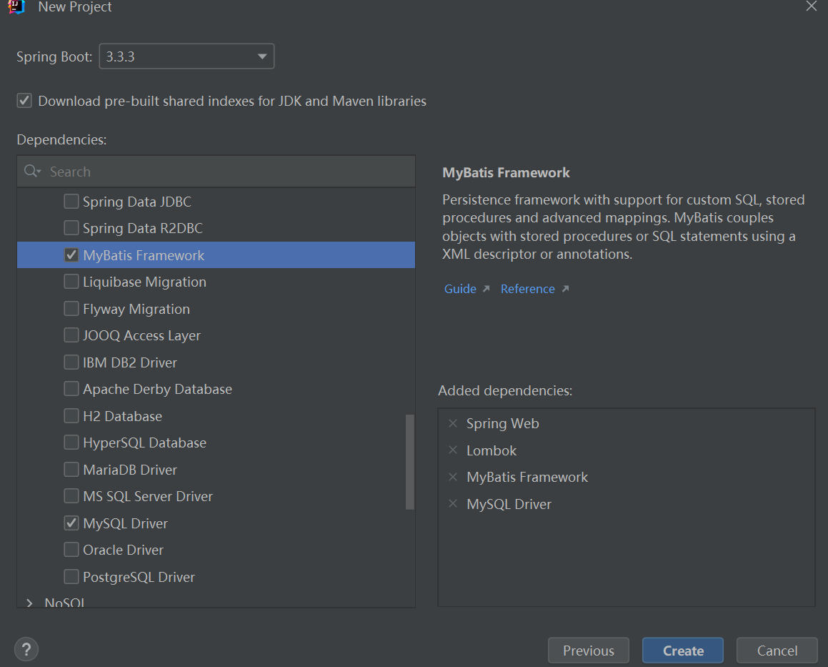
Task: Uncheck MySQL Driver dependency
Action: tap(71, 523)
